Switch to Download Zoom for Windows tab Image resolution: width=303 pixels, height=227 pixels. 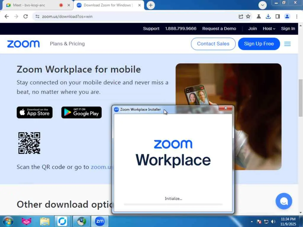point(108,5)
